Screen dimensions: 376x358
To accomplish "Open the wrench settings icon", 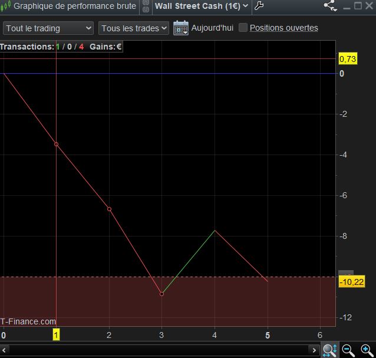I will pos(259,5).
